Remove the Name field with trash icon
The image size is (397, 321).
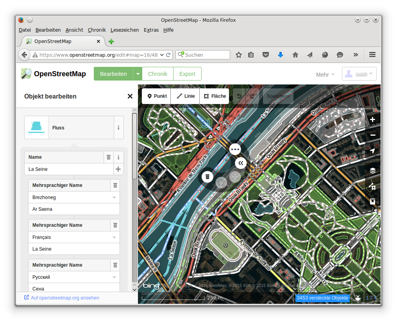point(109,157)
